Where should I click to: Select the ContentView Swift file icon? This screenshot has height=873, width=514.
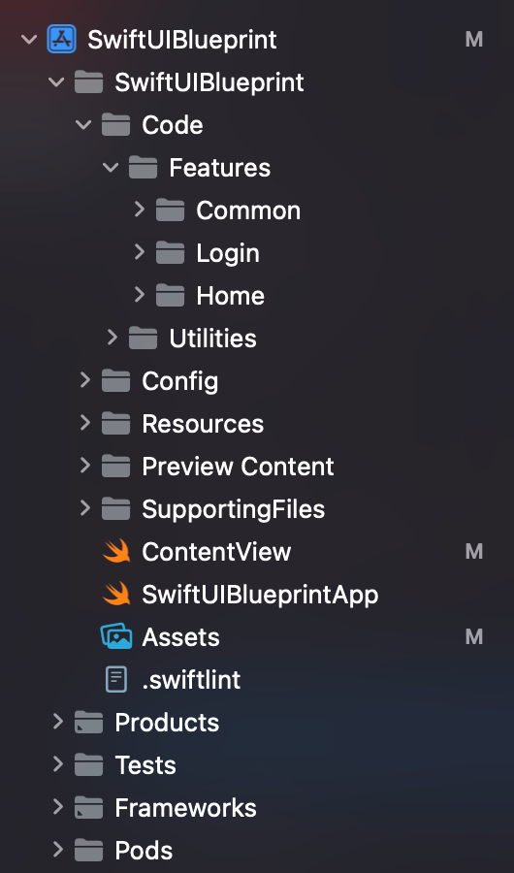point(116,552)
